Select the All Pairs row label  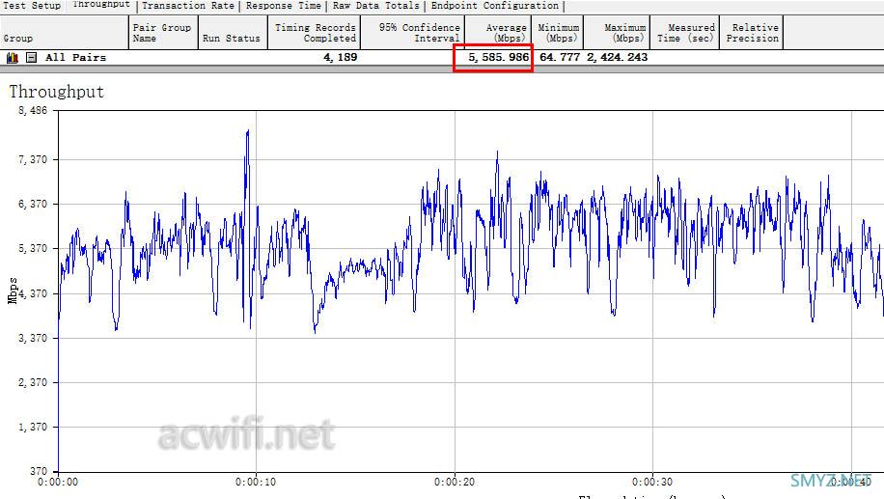75,58
